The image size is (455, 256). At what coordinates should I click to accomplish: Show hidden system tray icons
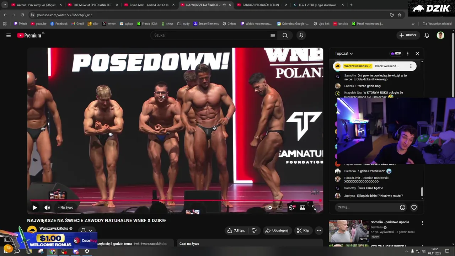pyautogui.click(x=407, y=251)
